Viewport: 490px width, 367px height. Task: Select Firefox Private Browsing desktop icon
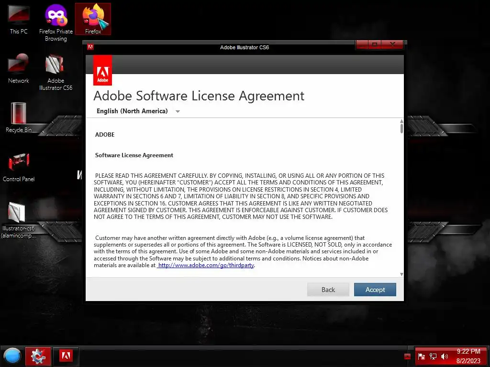click(x=56, y=22)
